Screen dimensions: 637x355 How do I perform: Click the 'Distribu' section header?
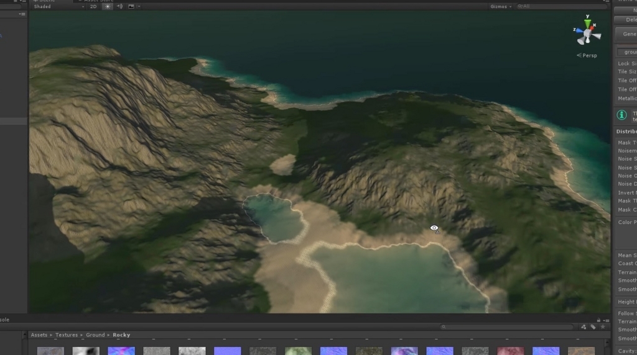coord(626,132)
